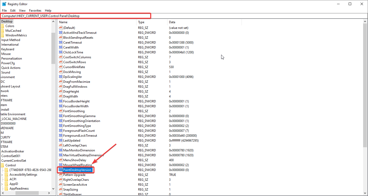Image resolution: width=368 pixels, height=196 pixels.
Task: Select the CursorBlinkRate string value icon
Action: click(x=61, y=67)
